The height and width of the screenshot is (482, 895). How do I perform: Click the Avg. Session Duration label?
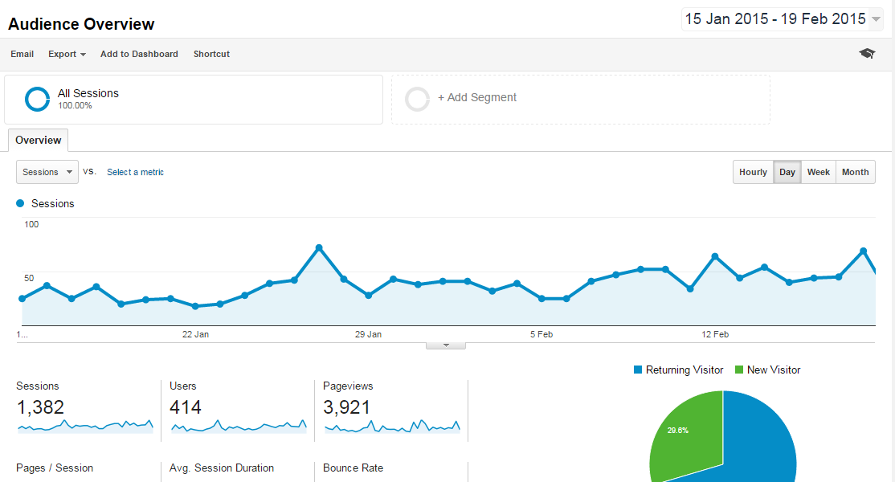point(222,468)
